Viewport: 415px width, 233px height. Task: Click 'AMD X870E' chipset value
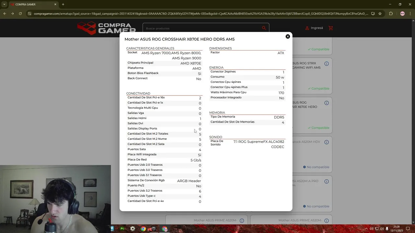click(x=191, y=63)
